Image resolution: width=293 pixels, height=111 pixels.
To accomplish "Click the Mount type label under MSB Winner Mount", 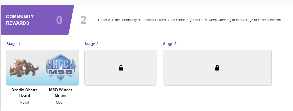I will [61, 103].
